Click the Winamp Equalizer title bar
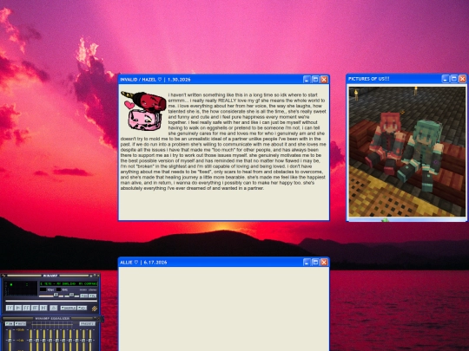This screenshot has width=469, height=351. [52, 318]
